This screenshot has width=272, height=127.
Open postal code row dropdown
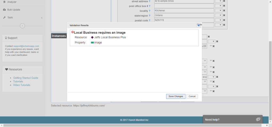point(219,20)
